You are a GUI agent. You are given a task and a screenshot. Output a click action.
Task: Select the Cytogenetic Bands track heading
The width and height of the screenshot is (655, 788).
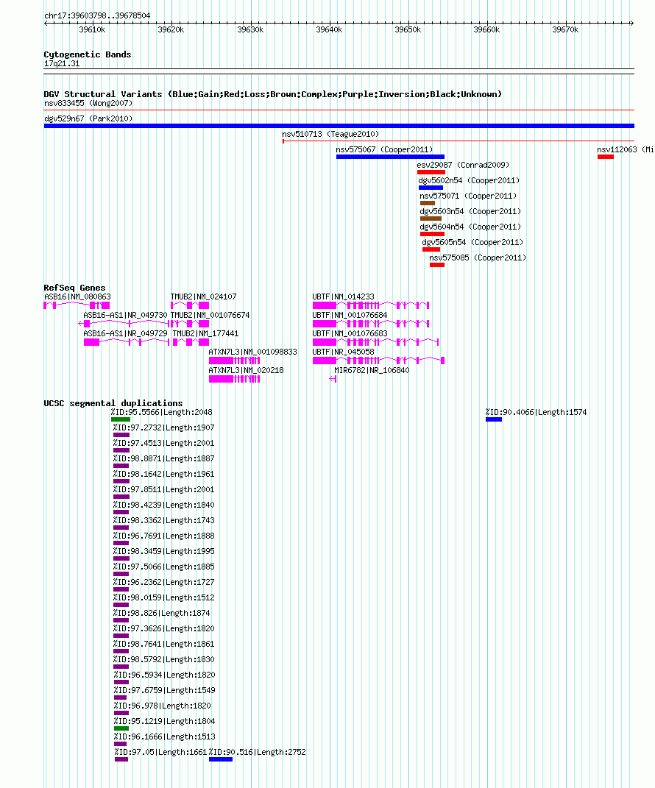[x=88, y=54]
